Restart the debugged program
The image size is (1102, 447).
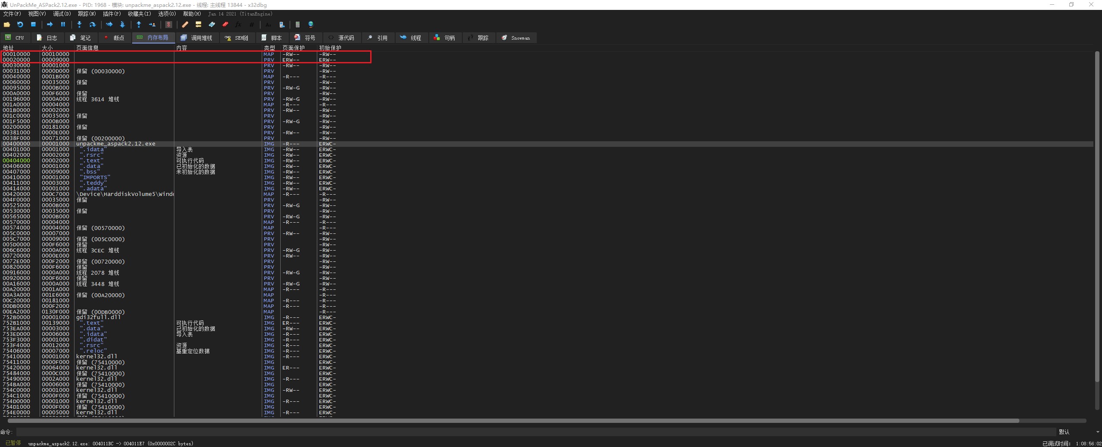pyautogui.click(x=20, y=25)
